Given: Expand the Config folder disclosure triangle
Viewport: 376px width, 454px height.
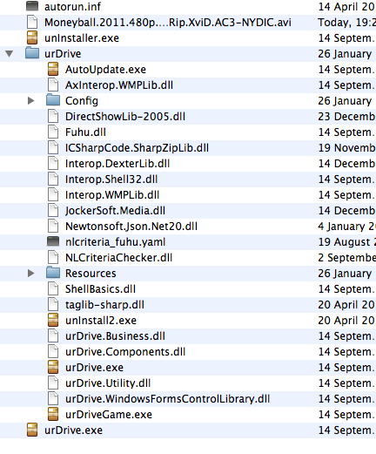Looking at the screenshot, I should [31, 101].
